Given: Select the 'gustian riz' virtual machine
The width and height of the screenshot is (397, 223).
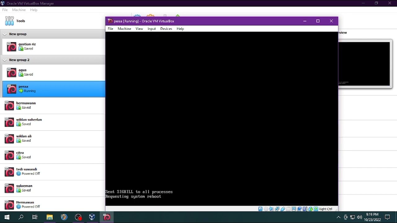Looking at the screenshot, I should [54, 46].
